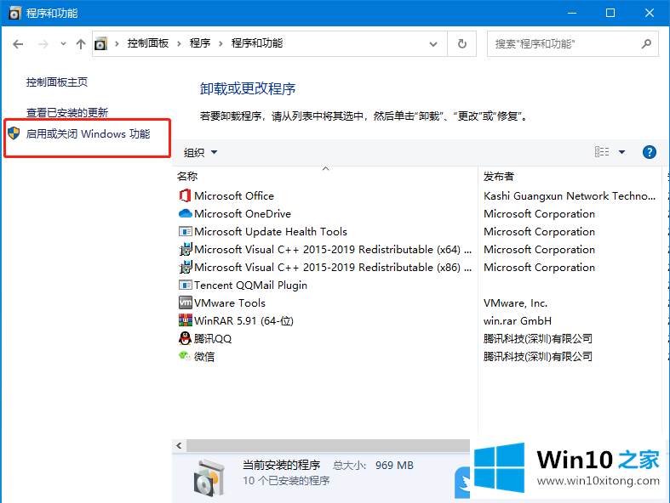
Task: Click 程序和功能 breadcrumb
Action: [257, 43]
